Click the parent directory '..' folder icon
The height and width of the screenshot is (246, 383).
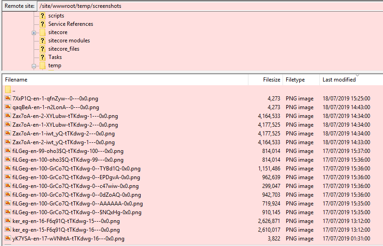(x=8, y=90)
